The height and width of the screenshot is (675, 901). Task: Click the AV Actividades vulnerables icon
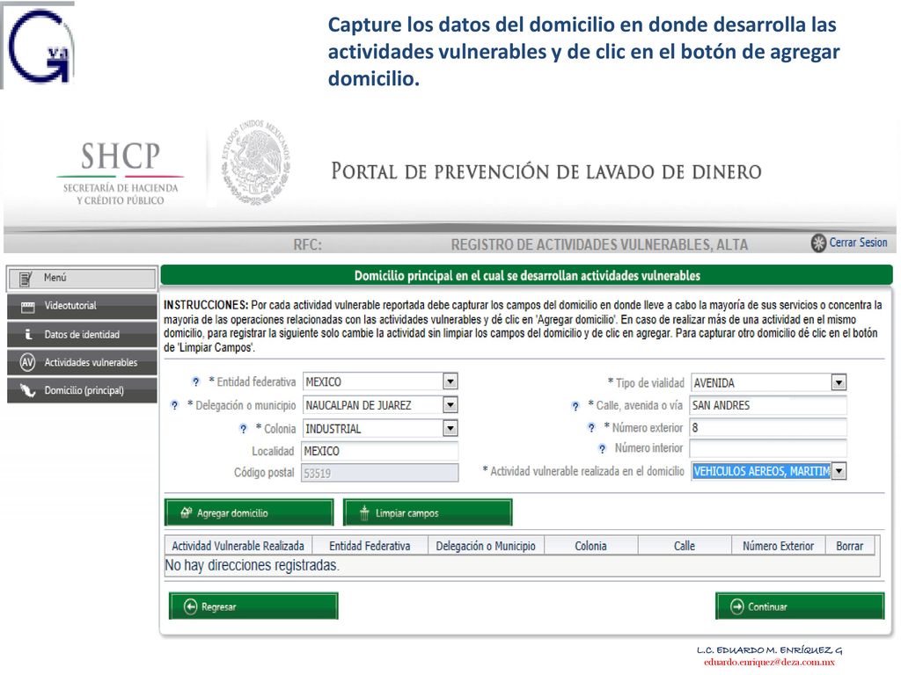[27, 362]
